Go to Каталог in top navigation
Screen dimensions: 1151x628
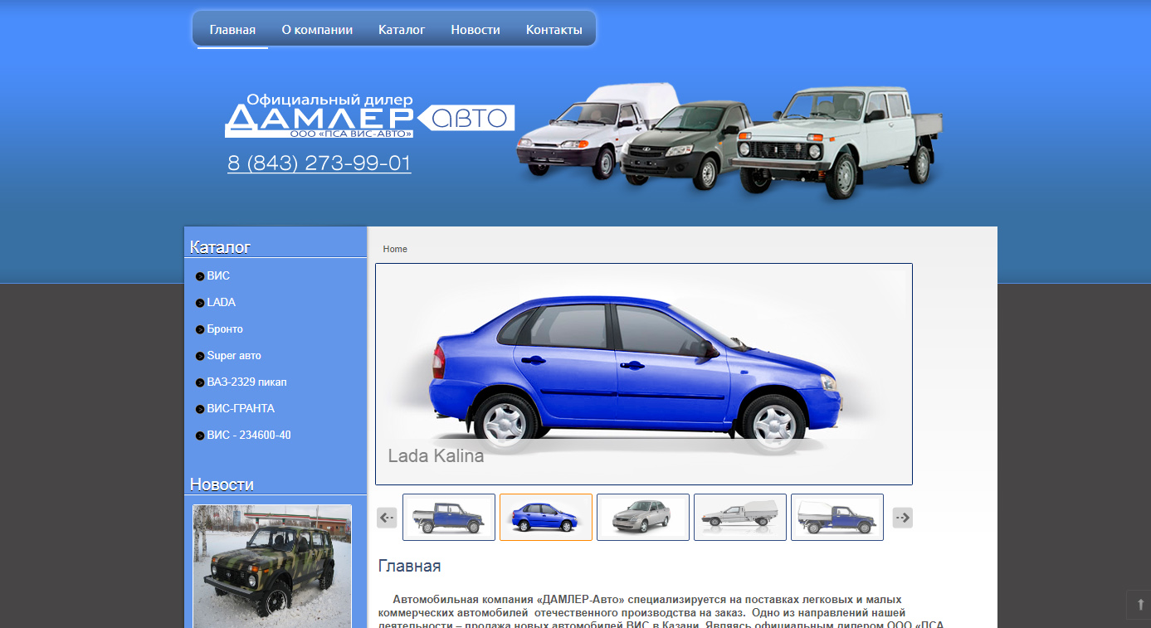402,30
